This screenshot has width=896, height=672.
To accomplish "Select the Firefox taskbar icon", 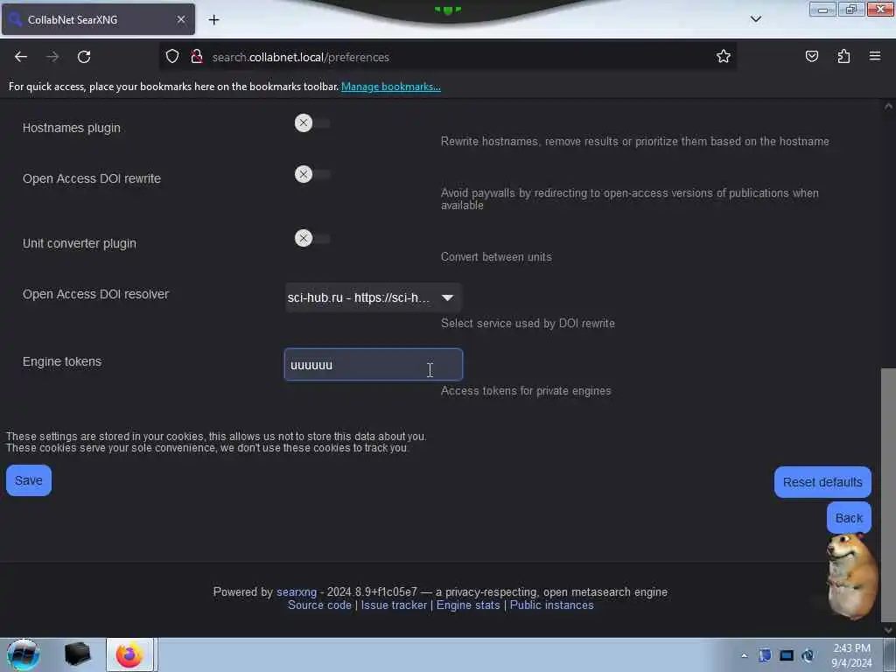I will (x=129, y=654).
